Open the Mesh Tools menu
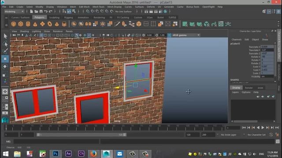 click(x=98, y=7)
